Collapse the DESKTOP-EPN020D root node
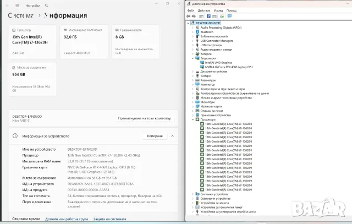Screen dimensions: 352x224 point(188,23)
